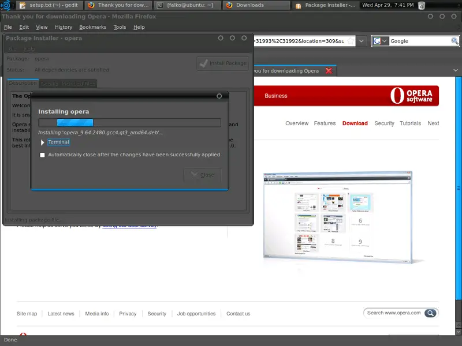Screen dimensions: 462x346
Task: Open the Features page link
Action: tap(325, 123)
